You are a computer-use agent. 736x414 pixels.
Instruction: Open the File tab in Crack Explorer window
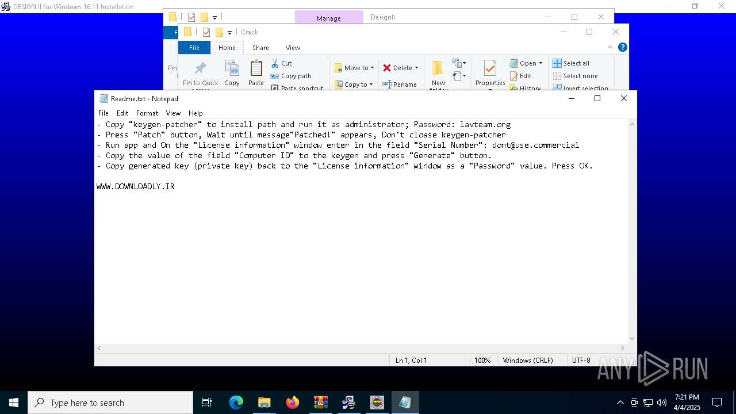coord(194,48)
